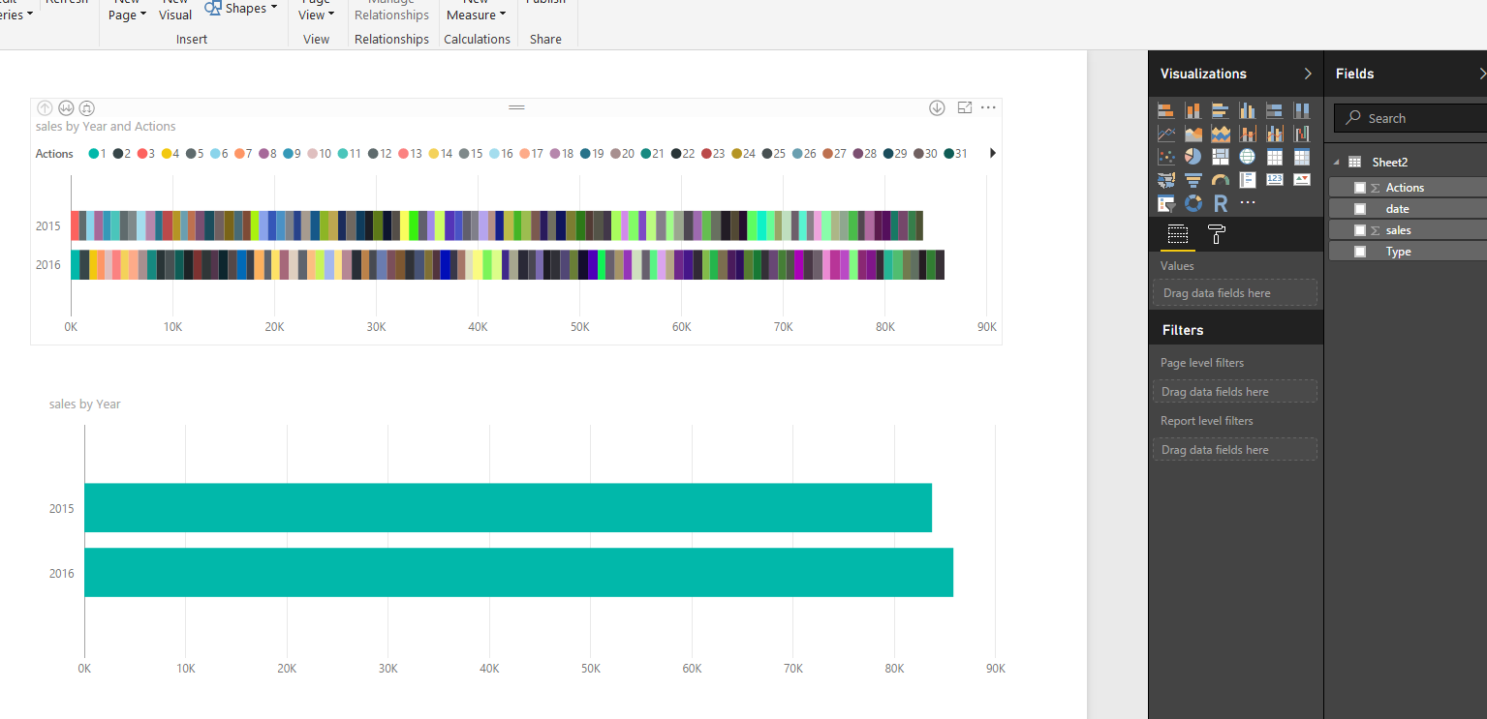The height and width of the screenshot is (719, 1487).
Task: Select the card (123) visualization
Action: 1275,180
